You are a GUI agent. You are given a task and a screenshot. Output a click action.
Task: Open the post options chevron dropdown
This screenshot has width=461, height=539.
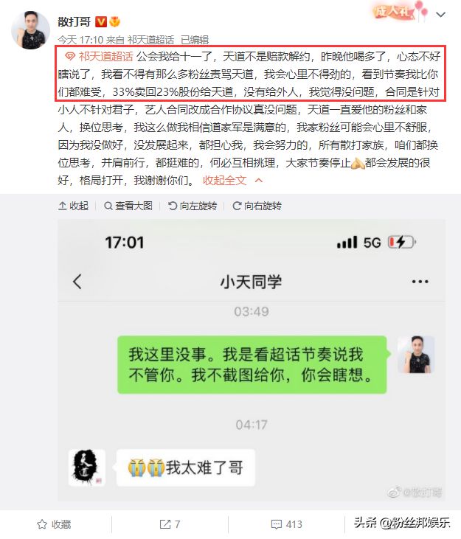[441, 15]
